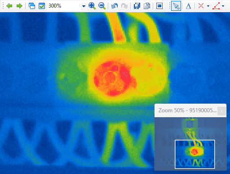Viewport: 230px width, 174px height.
Task: Undo the last action
Action: [115, 6]
